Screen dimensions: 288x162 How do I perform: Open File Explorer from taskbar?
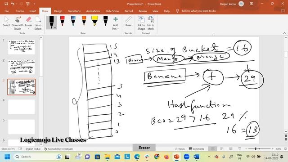click(107, 157)
